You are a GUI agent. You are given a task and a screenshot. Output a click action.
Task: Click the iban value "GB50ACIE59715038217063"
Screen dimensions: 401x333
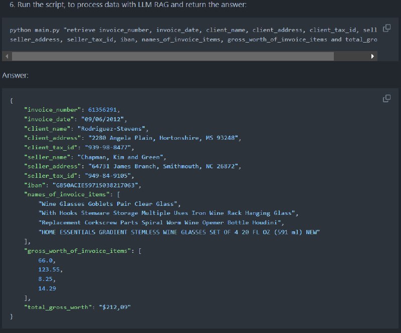(x=95, y=185)
